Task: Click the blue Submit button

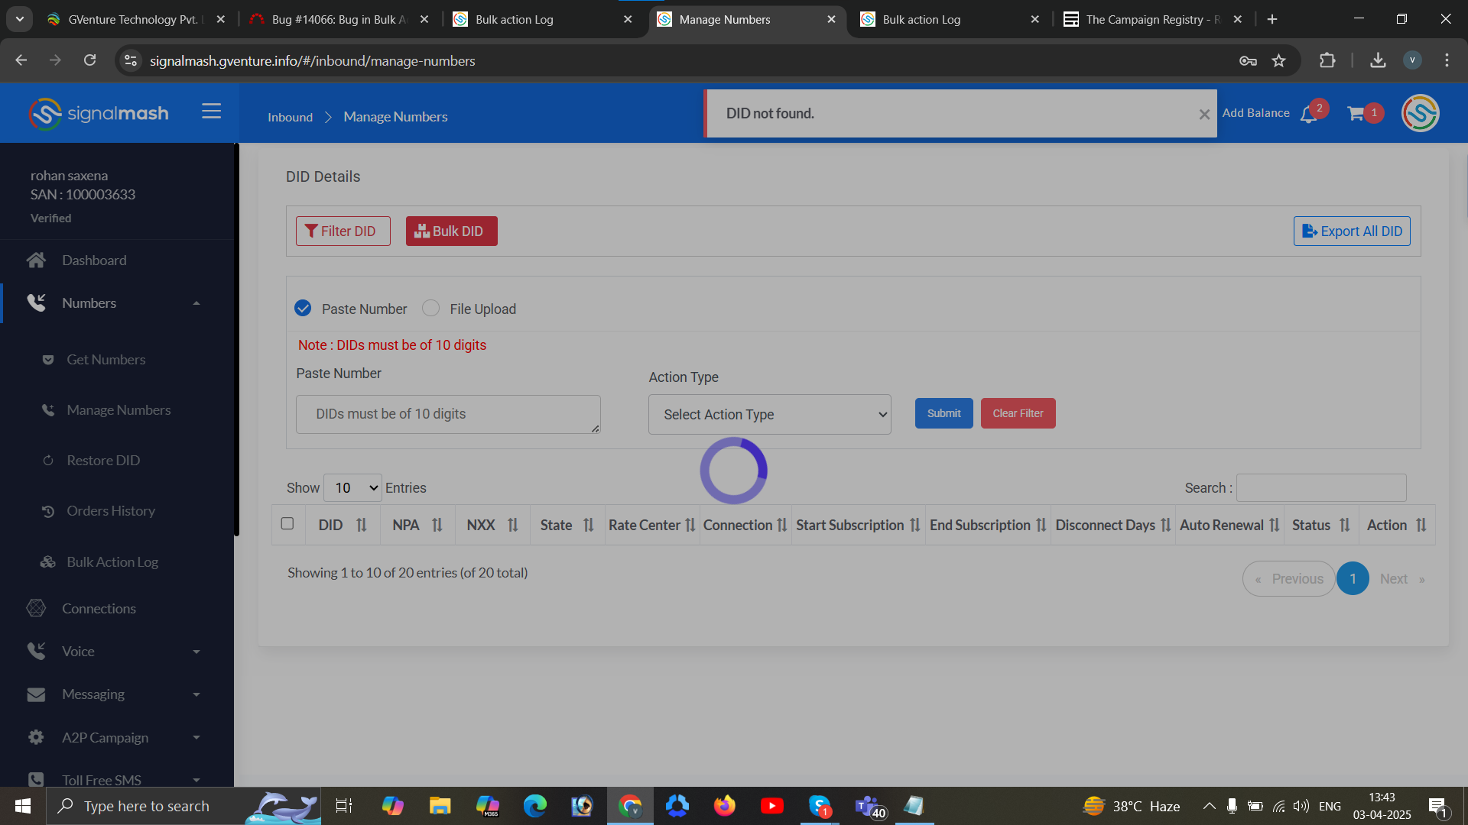Action: pyautogui.click(x=943, y=413)
